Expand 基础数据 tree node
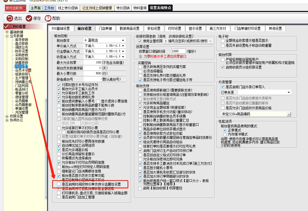Viewport: 308px width, 211px height. point(7,32)
